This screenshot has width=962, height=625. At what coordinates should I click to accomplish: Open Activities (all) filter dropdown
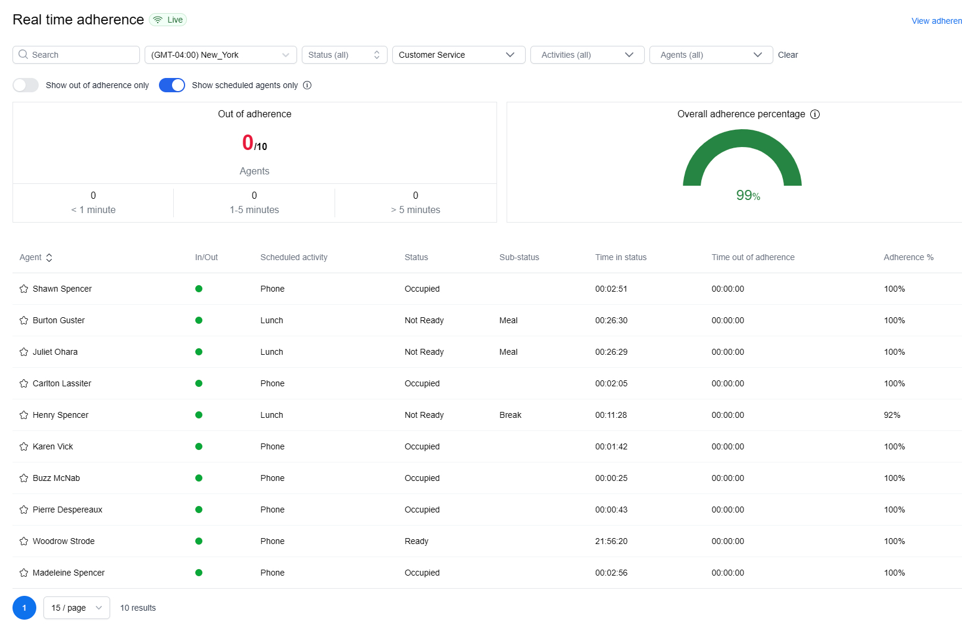click(587, 55)
